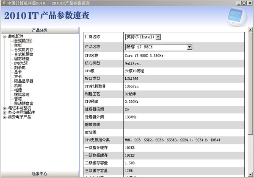Click the 12MB L3 cache value
The height and width of the screenshot is (178, 254).
click(129, 171)
